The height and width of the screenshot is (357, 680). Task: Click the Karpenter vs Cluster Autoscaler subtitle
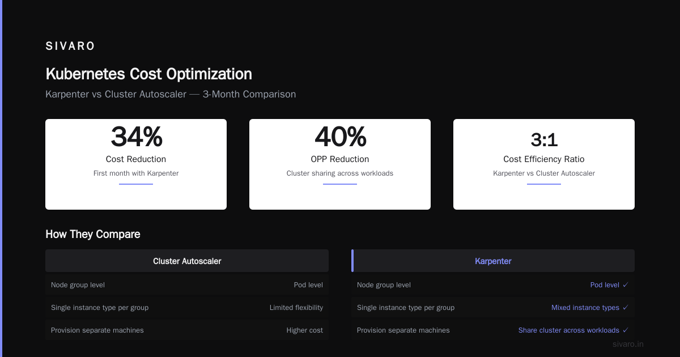coord(171,94)
